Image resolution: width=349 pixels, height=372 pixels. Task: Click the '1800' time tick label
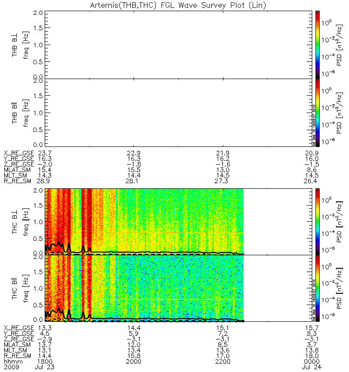pos(45,362)
